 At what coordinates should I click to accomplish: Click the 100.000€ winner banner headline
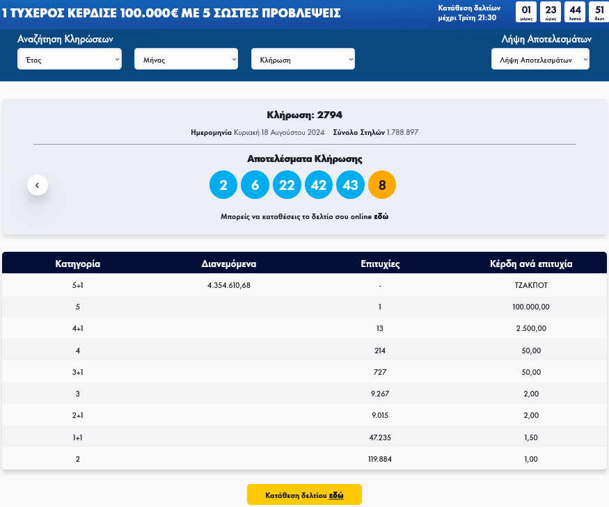click(x=171, y=13)
